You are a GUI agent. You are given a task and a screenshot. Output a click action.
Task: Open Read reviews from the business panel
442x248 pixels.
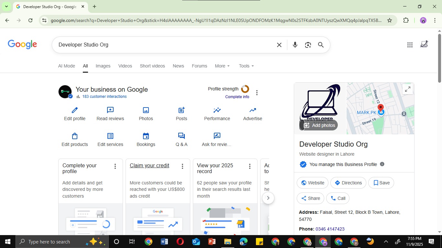(110, 110)
